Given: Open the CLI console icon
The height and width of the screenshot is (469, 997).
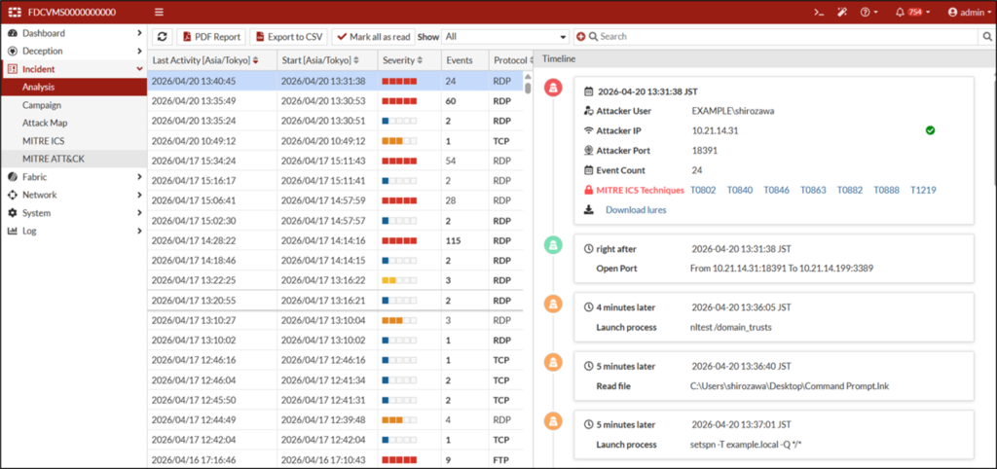Looking at the screenshot, I should (x=820, y=12).
